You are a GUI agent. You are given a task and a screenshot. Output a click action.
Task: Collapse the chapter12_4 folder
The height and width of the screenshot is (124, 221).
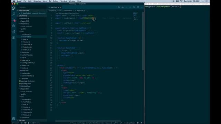25,89
